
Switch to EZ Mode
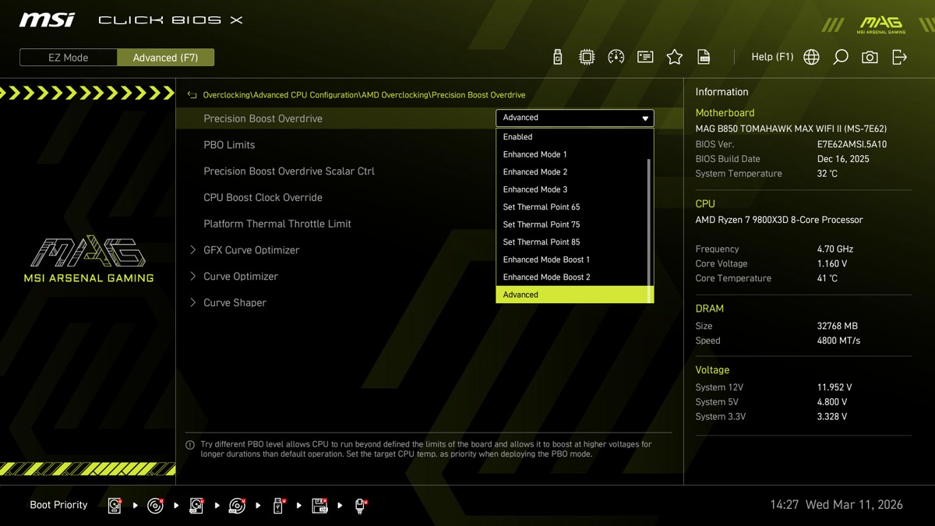point(69,58)
